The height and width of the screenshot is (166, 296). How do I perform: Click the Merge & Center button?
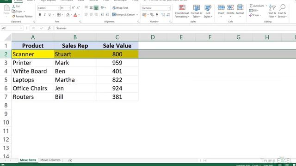pyautogui.click(x=123, y=15)
